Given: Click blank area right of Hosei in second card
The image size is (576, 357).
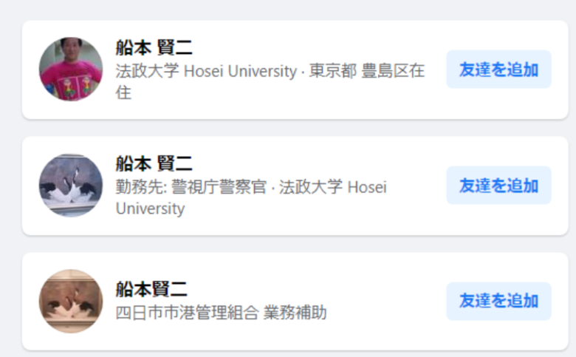Looking at the screenshot, I should click(415, 187).
